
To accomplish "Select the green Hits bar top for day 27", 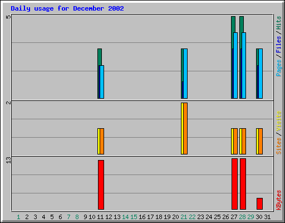I will (x=233, y=24).
